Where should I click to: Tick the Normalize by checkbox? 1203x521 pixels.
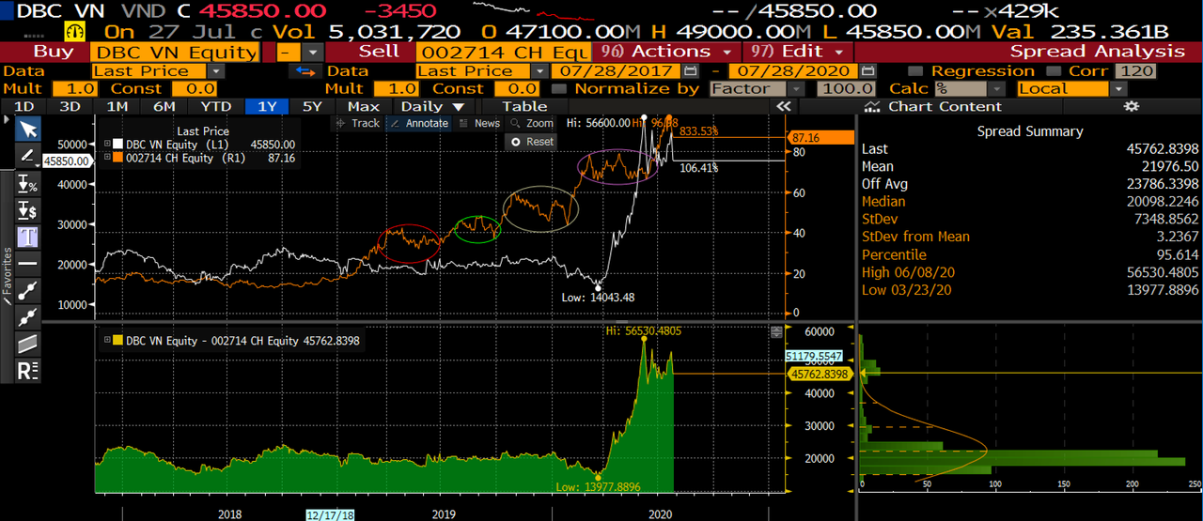click(x=560, y=89)
